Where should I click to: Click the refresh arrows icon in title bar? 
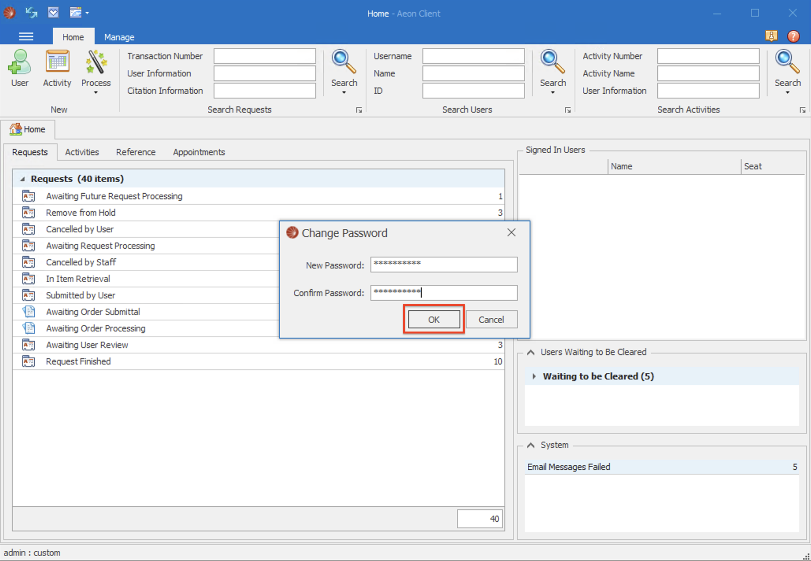pos(31,13)
